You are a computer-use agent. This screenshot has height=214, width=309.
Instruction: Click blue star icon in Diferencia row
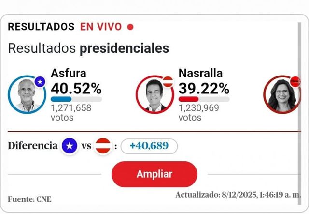70,146
